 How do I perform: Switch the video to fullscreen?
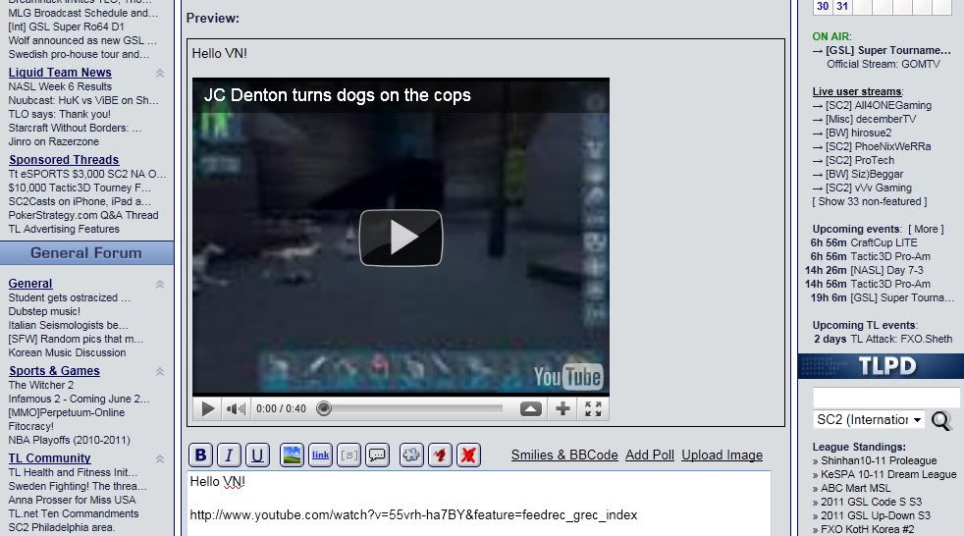click(593, 408)
